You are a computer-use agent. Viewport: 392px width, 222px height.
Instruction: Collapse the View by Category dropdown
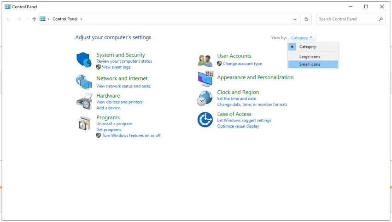coord(302,38)
